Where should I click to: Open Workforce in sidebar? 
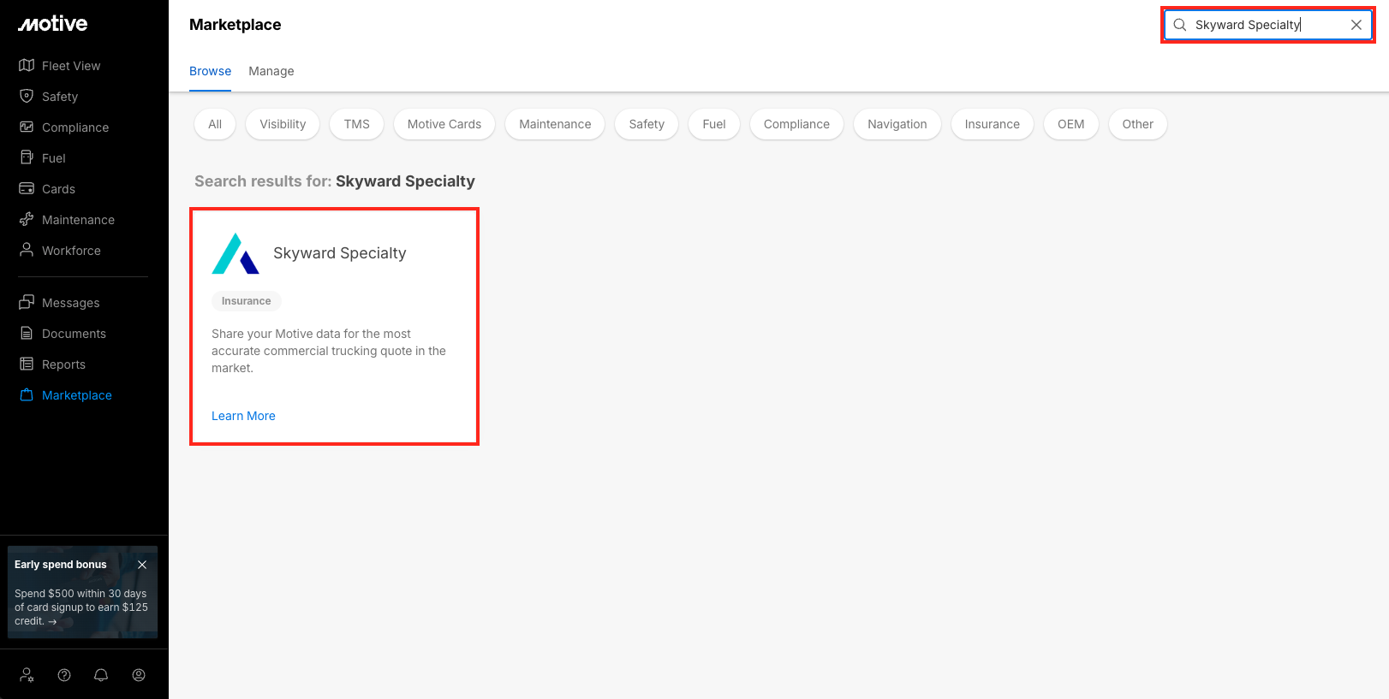(x=72, y=251)
